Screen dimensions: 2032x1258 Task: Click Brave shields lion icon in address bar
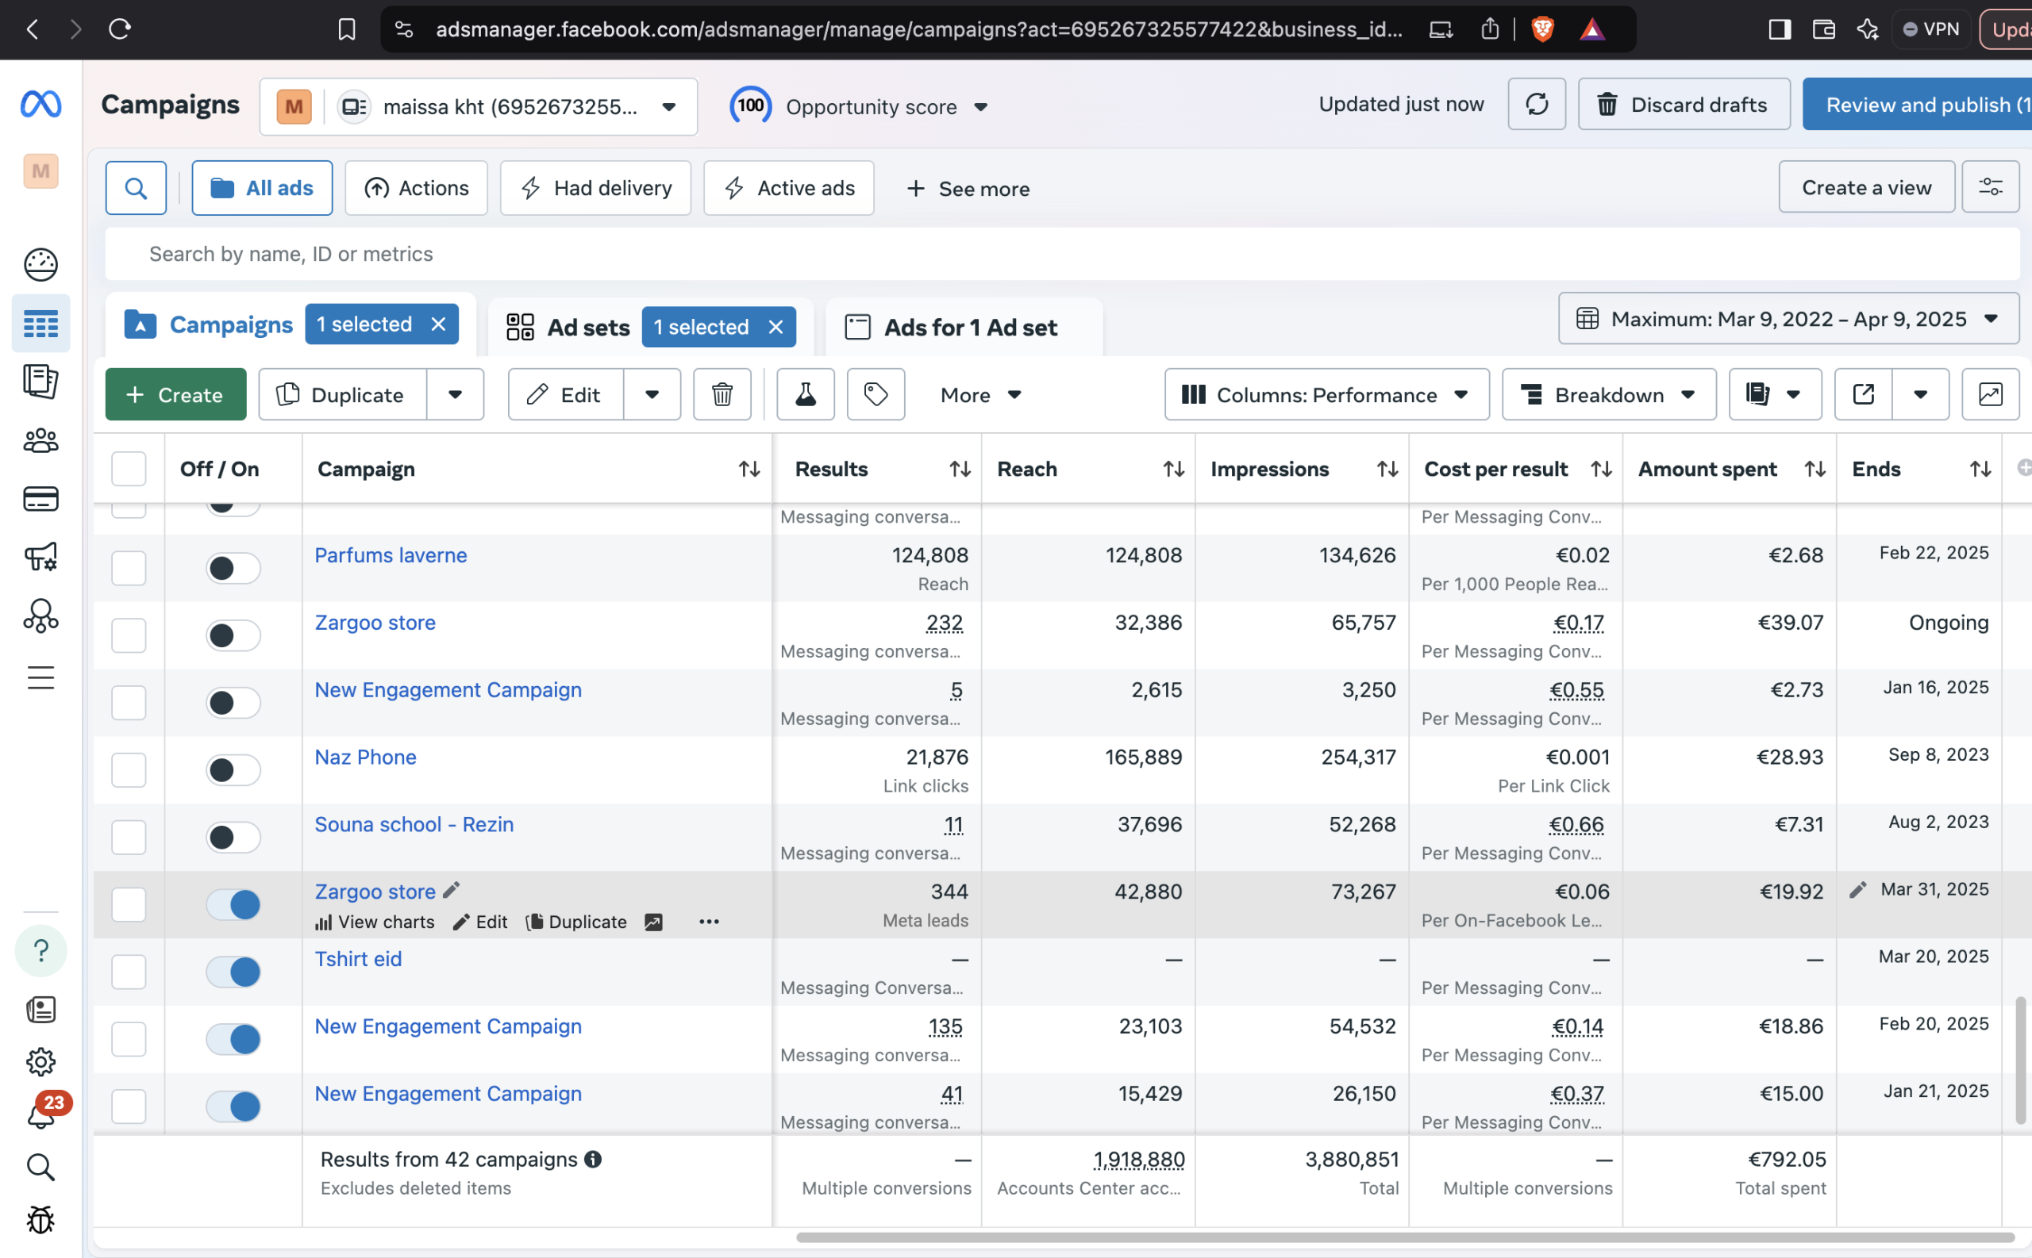click(1542, 30)
